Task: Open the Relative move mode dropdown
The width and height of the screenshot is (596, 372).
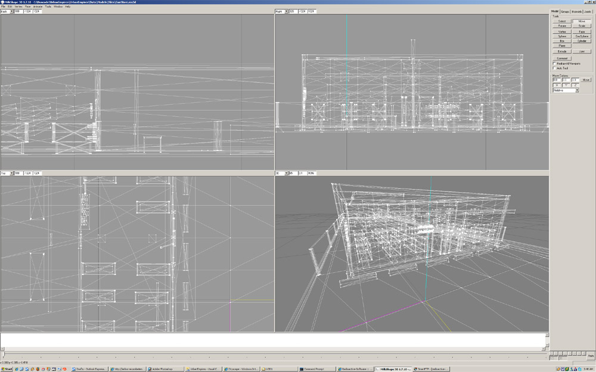Action: click(x=566, y=90)
